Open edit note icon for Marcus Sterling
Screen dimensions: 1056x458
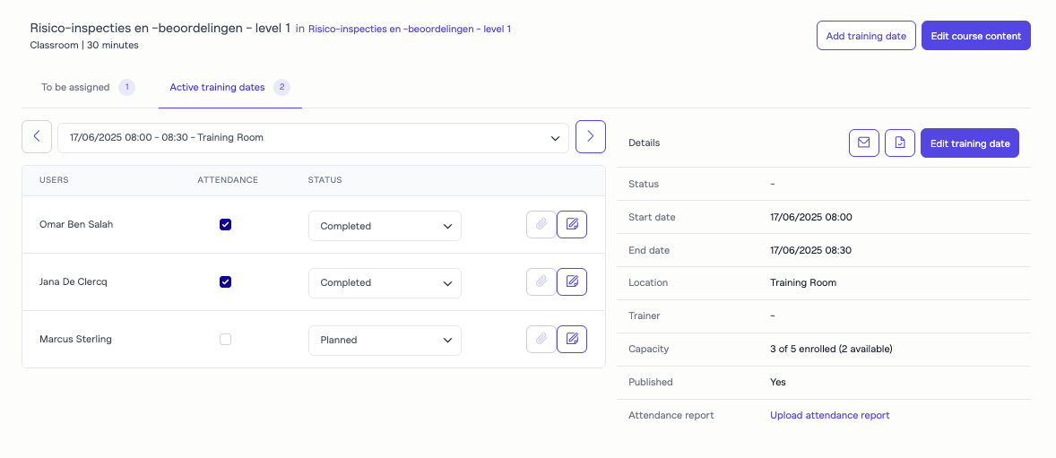coord(572,340)
